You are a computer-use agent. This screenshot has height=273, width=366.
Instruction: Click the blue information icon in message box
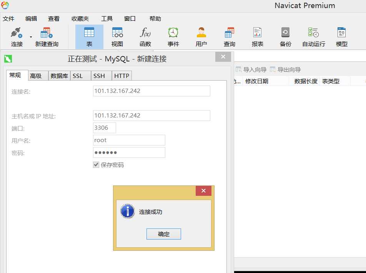click(128, 211)
